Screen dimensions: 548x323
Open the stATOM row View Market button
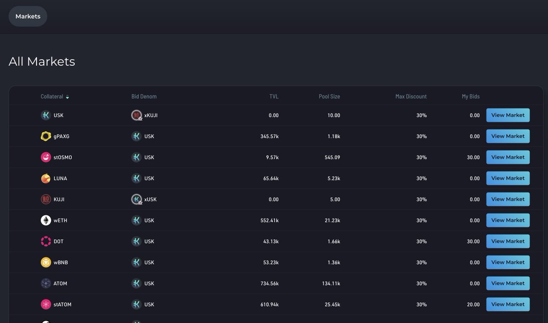(x=508, y=304)
